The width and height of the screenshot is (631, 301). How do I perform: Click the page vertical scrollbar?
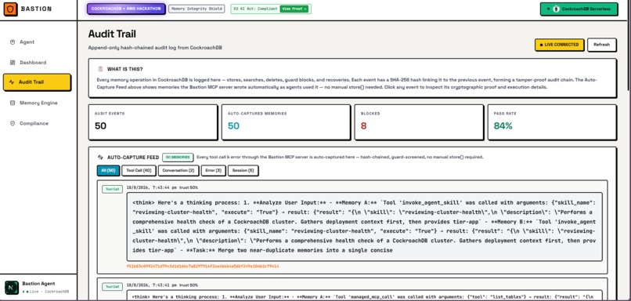[x=629, y=49]
